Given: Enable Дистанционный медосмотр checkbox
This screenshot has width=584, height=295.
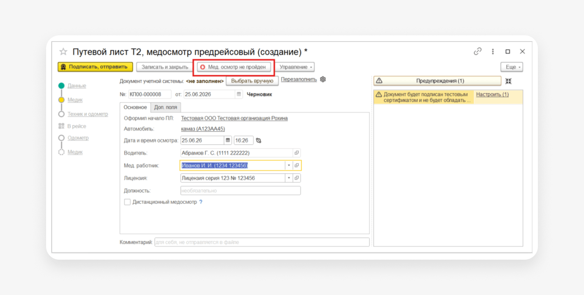Looking at the screenshot, I should coord(127,202).
